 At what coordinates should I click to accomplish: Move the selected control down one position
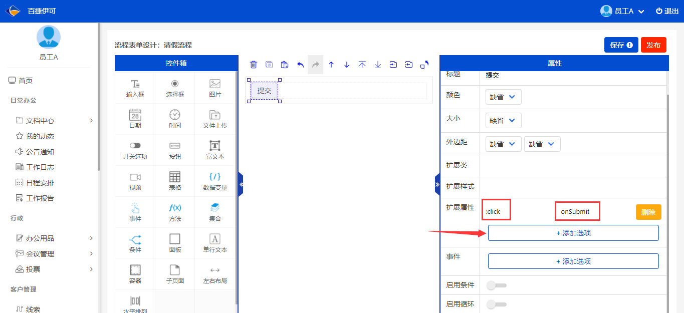click(x=347, y=65)
